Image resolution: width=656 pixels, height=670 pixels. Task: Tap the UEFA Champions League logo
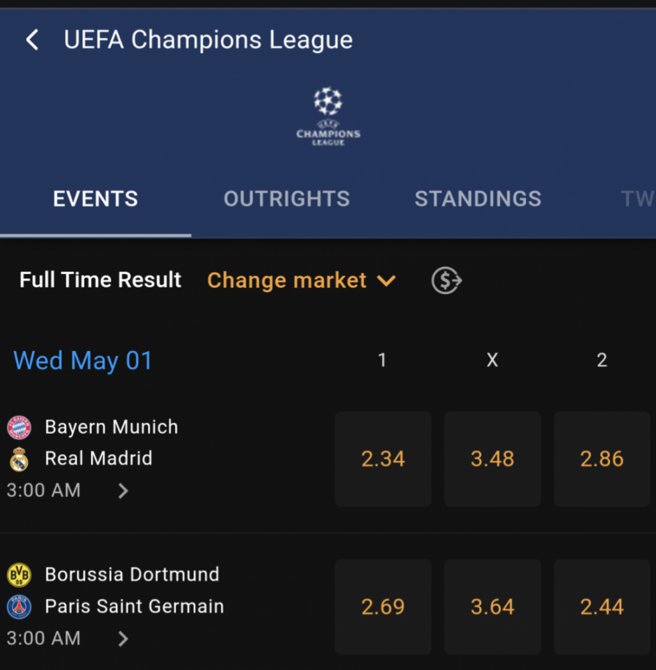coord(328,116)
